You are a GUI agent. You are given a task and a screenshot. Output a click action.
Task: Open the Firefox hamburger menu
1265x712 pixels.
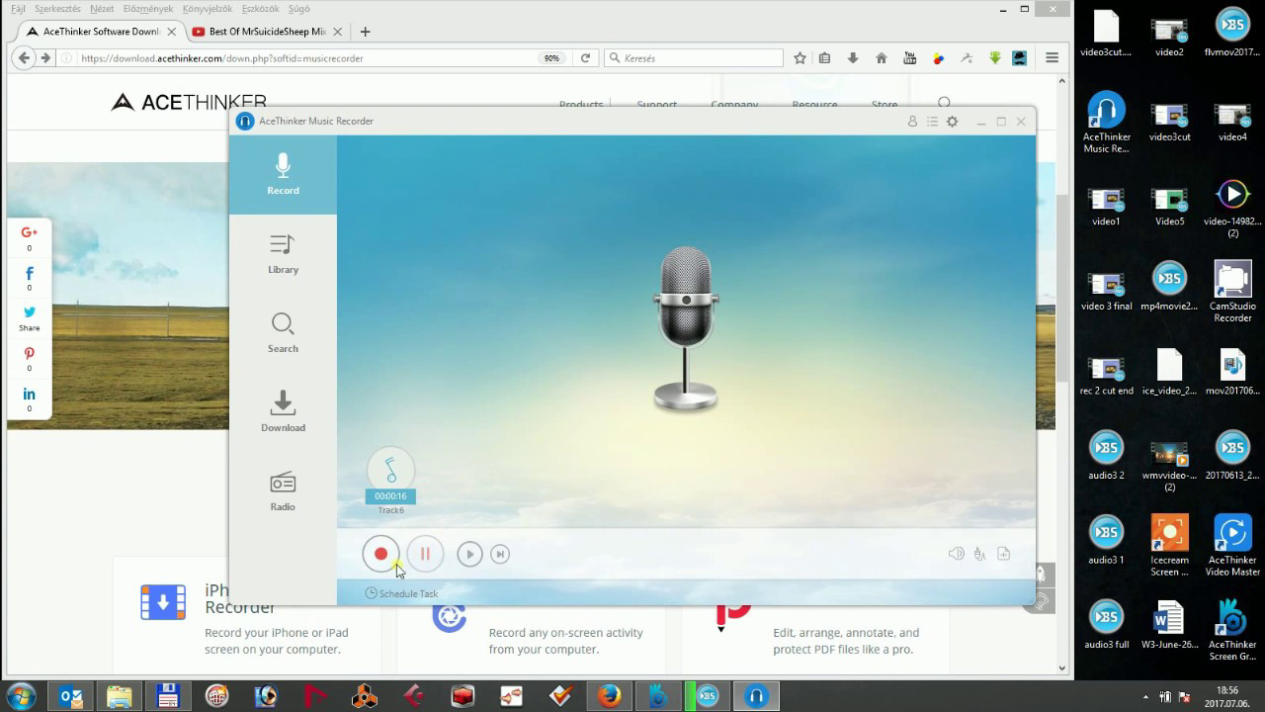tap(1051, 57)
